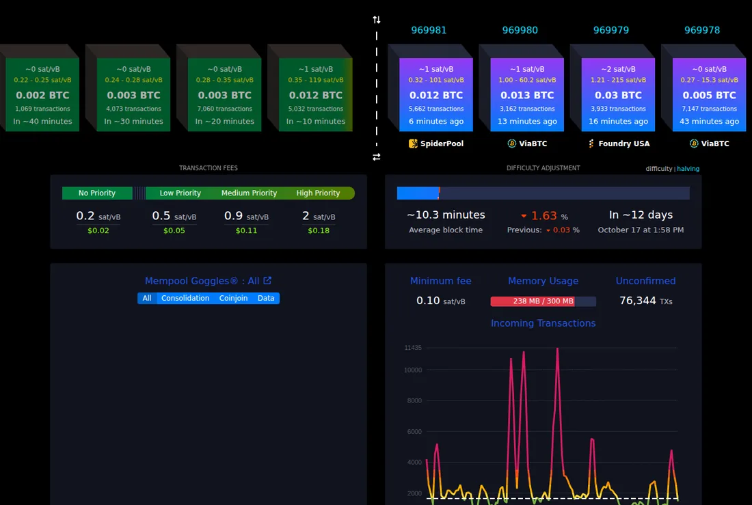Click the TRANSACTION FEES section title
Image resolution: width=752 pixels, height=505 pixels.
pos(208,168)
